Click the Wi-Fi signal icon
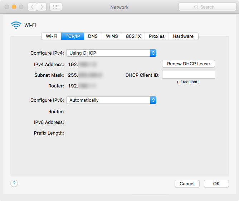239x201 pixels. coord(16,25)
